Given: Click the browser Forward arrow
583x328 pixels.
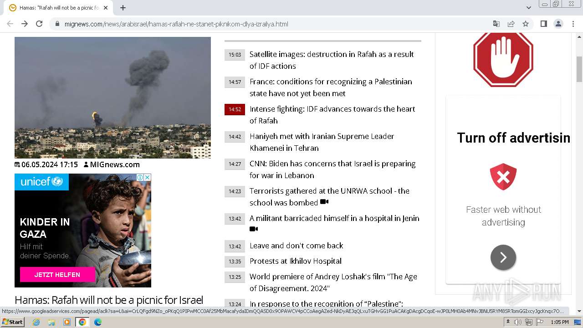Looking at the screenshot, I should click(x=25, y=24).
